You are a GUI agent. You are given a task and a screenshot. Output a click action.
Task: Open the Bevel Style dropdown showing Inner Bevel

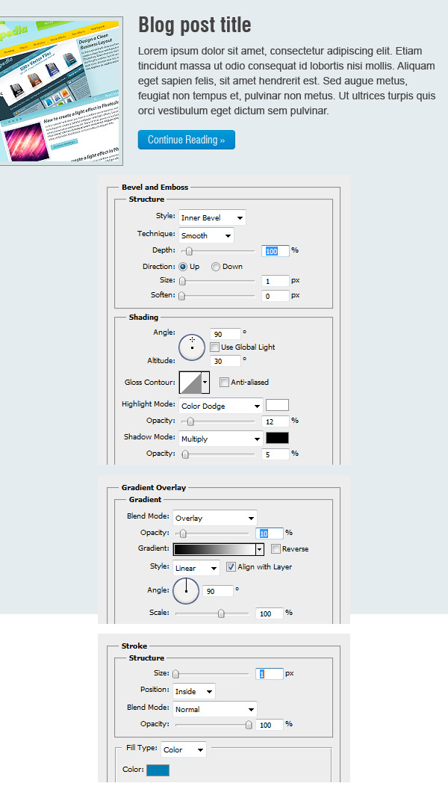pos(212,218)
